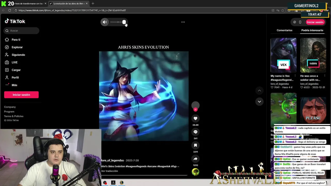This screenshot has width=331, height=186.
Task: Open the 'A' app taskbar icon
Action: click(x=113, y=183)
